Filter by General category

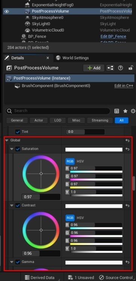pos(17,120)
